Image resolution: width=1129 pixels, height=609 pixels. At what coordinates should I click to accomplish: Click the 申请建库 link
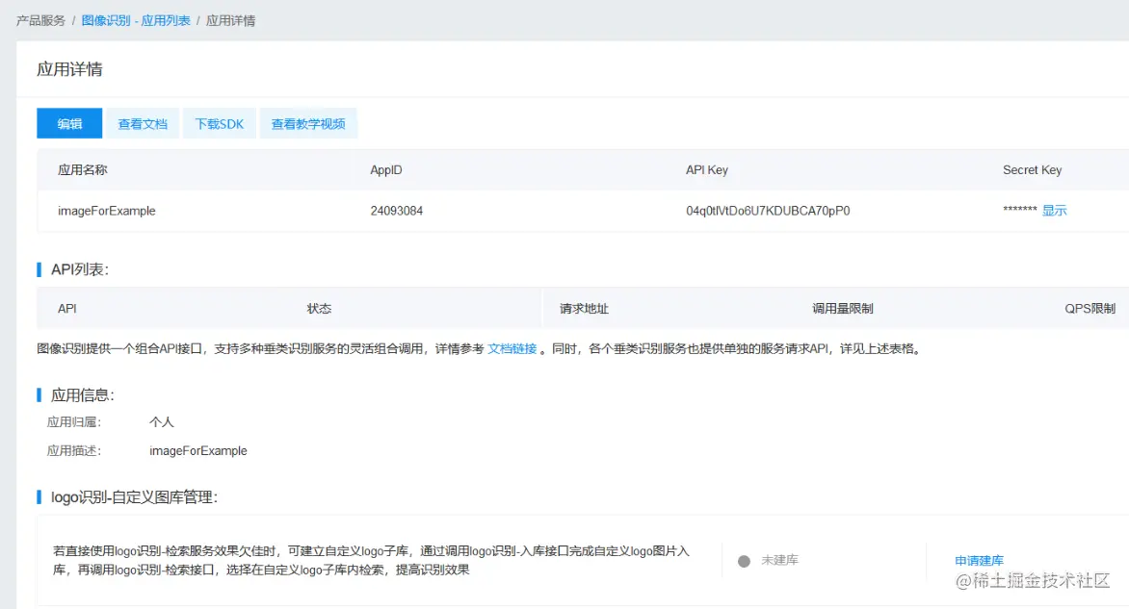click(x=980, y=560)
